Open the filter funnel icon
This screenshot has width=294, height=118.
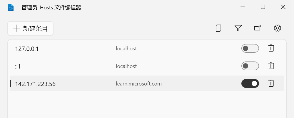point(238,28)
